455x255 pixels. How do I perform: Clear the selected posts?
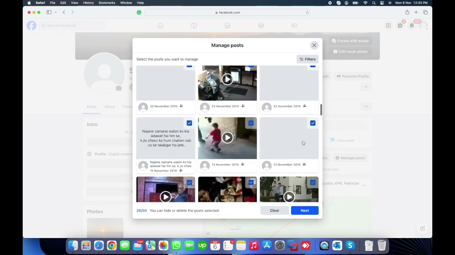274,210
